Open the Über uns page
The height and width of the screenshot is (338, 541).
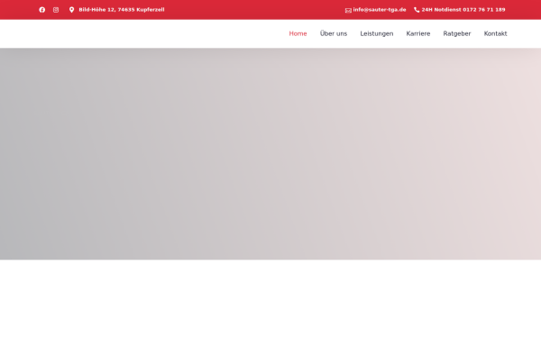coord(334,33)
